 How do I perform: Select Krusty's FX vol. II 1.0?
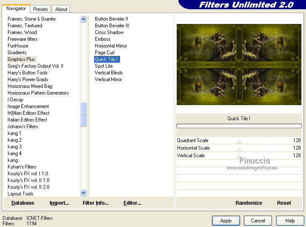coord(28,180)
